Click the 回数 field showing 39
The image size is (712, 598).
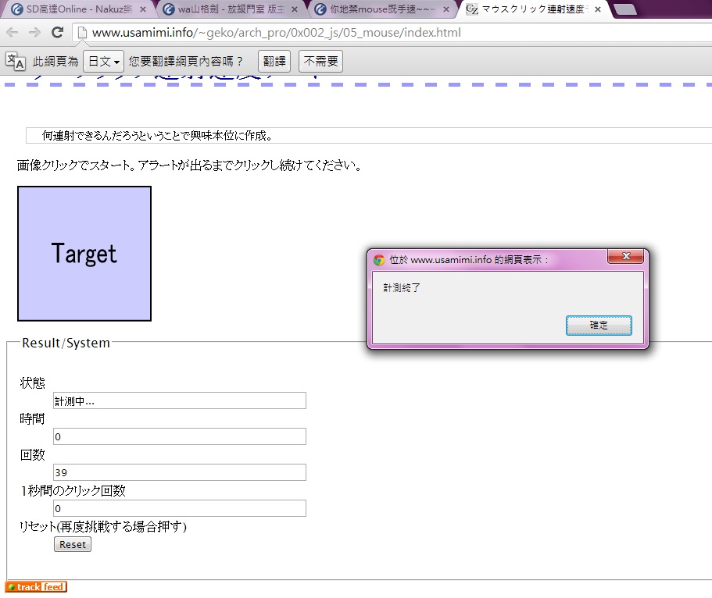click(179, 472)
